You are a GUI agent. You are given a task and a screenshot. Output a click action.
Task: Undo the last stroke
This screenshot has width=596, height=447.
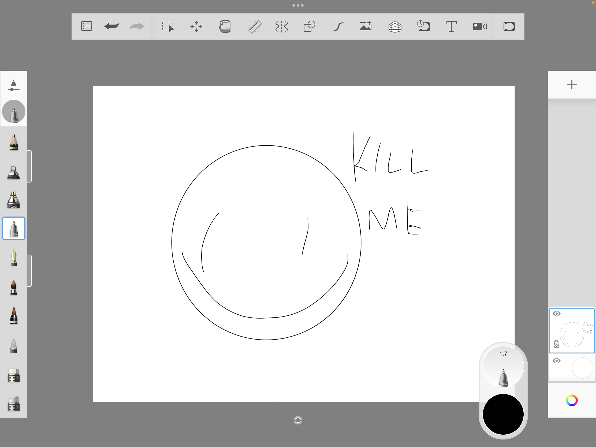[111, 27]
